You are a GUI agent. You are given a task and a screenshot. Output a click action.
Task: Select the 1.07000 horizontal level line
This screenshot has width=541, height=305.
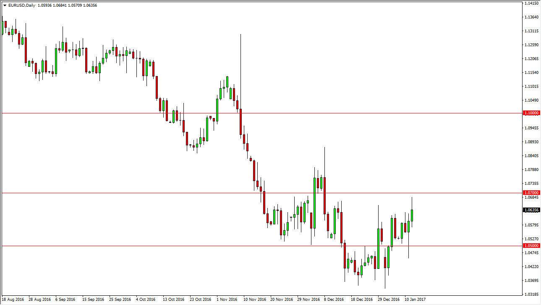tap(126, 193)
